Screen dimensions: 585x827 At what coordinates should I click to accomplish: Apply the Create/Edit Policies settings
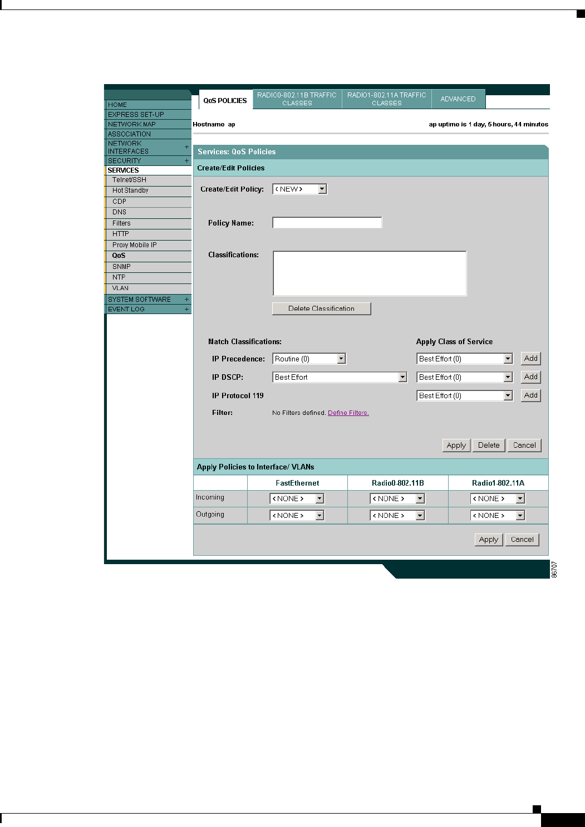456,446
